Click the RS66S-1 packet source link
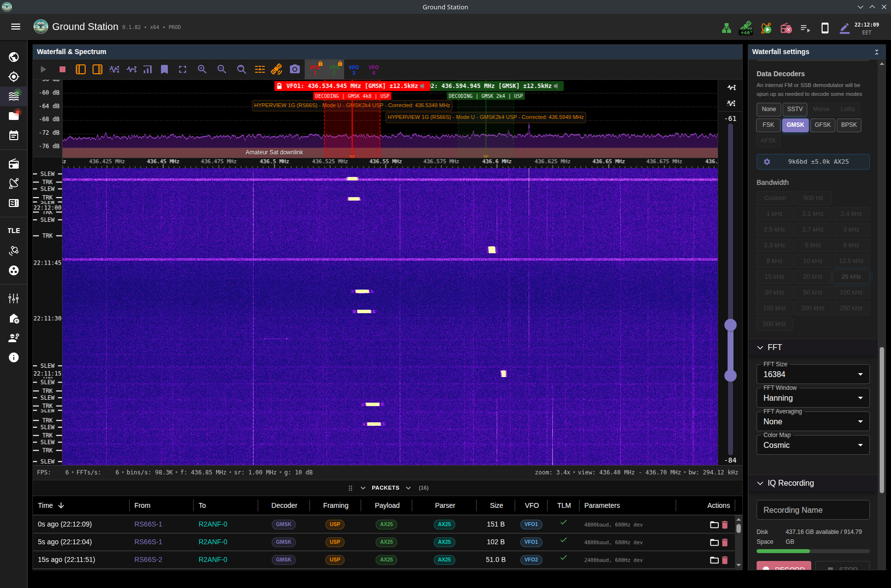 pyautogui.click(x=148, y=524)
